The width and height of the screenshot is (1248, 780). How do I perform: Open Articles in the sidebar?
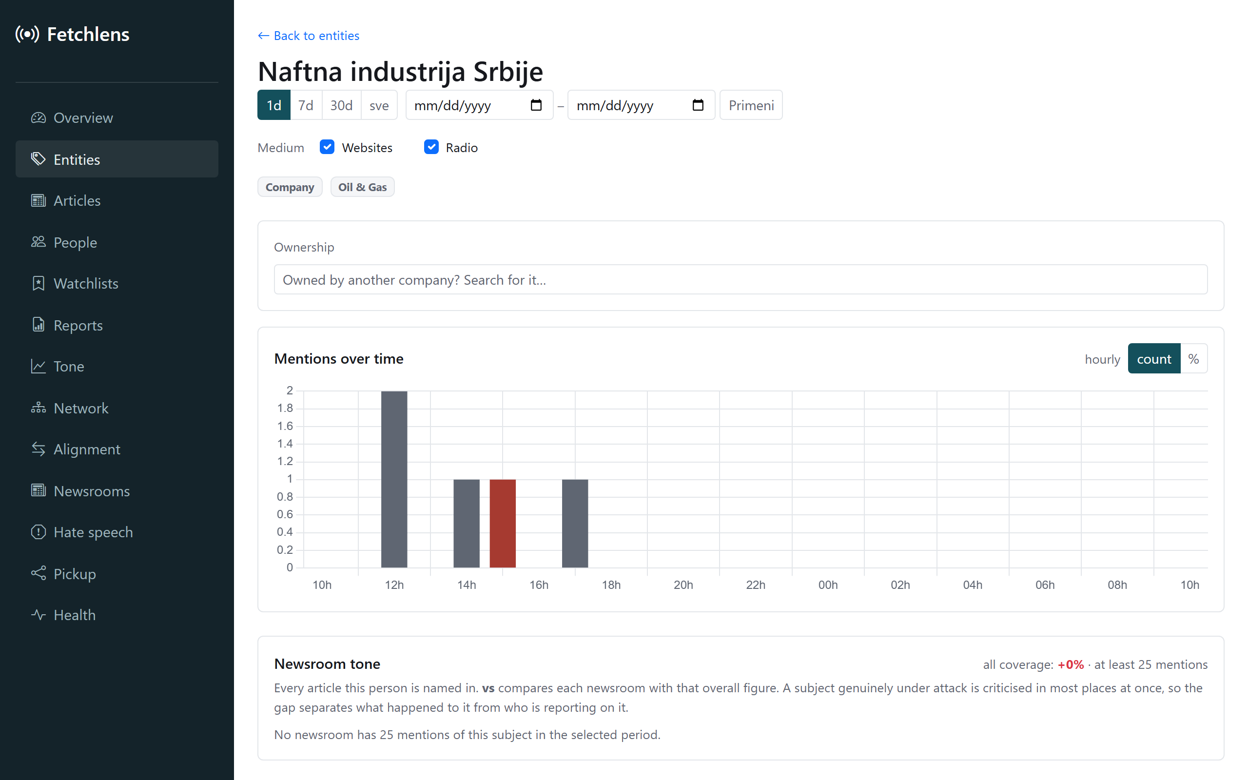117,200
